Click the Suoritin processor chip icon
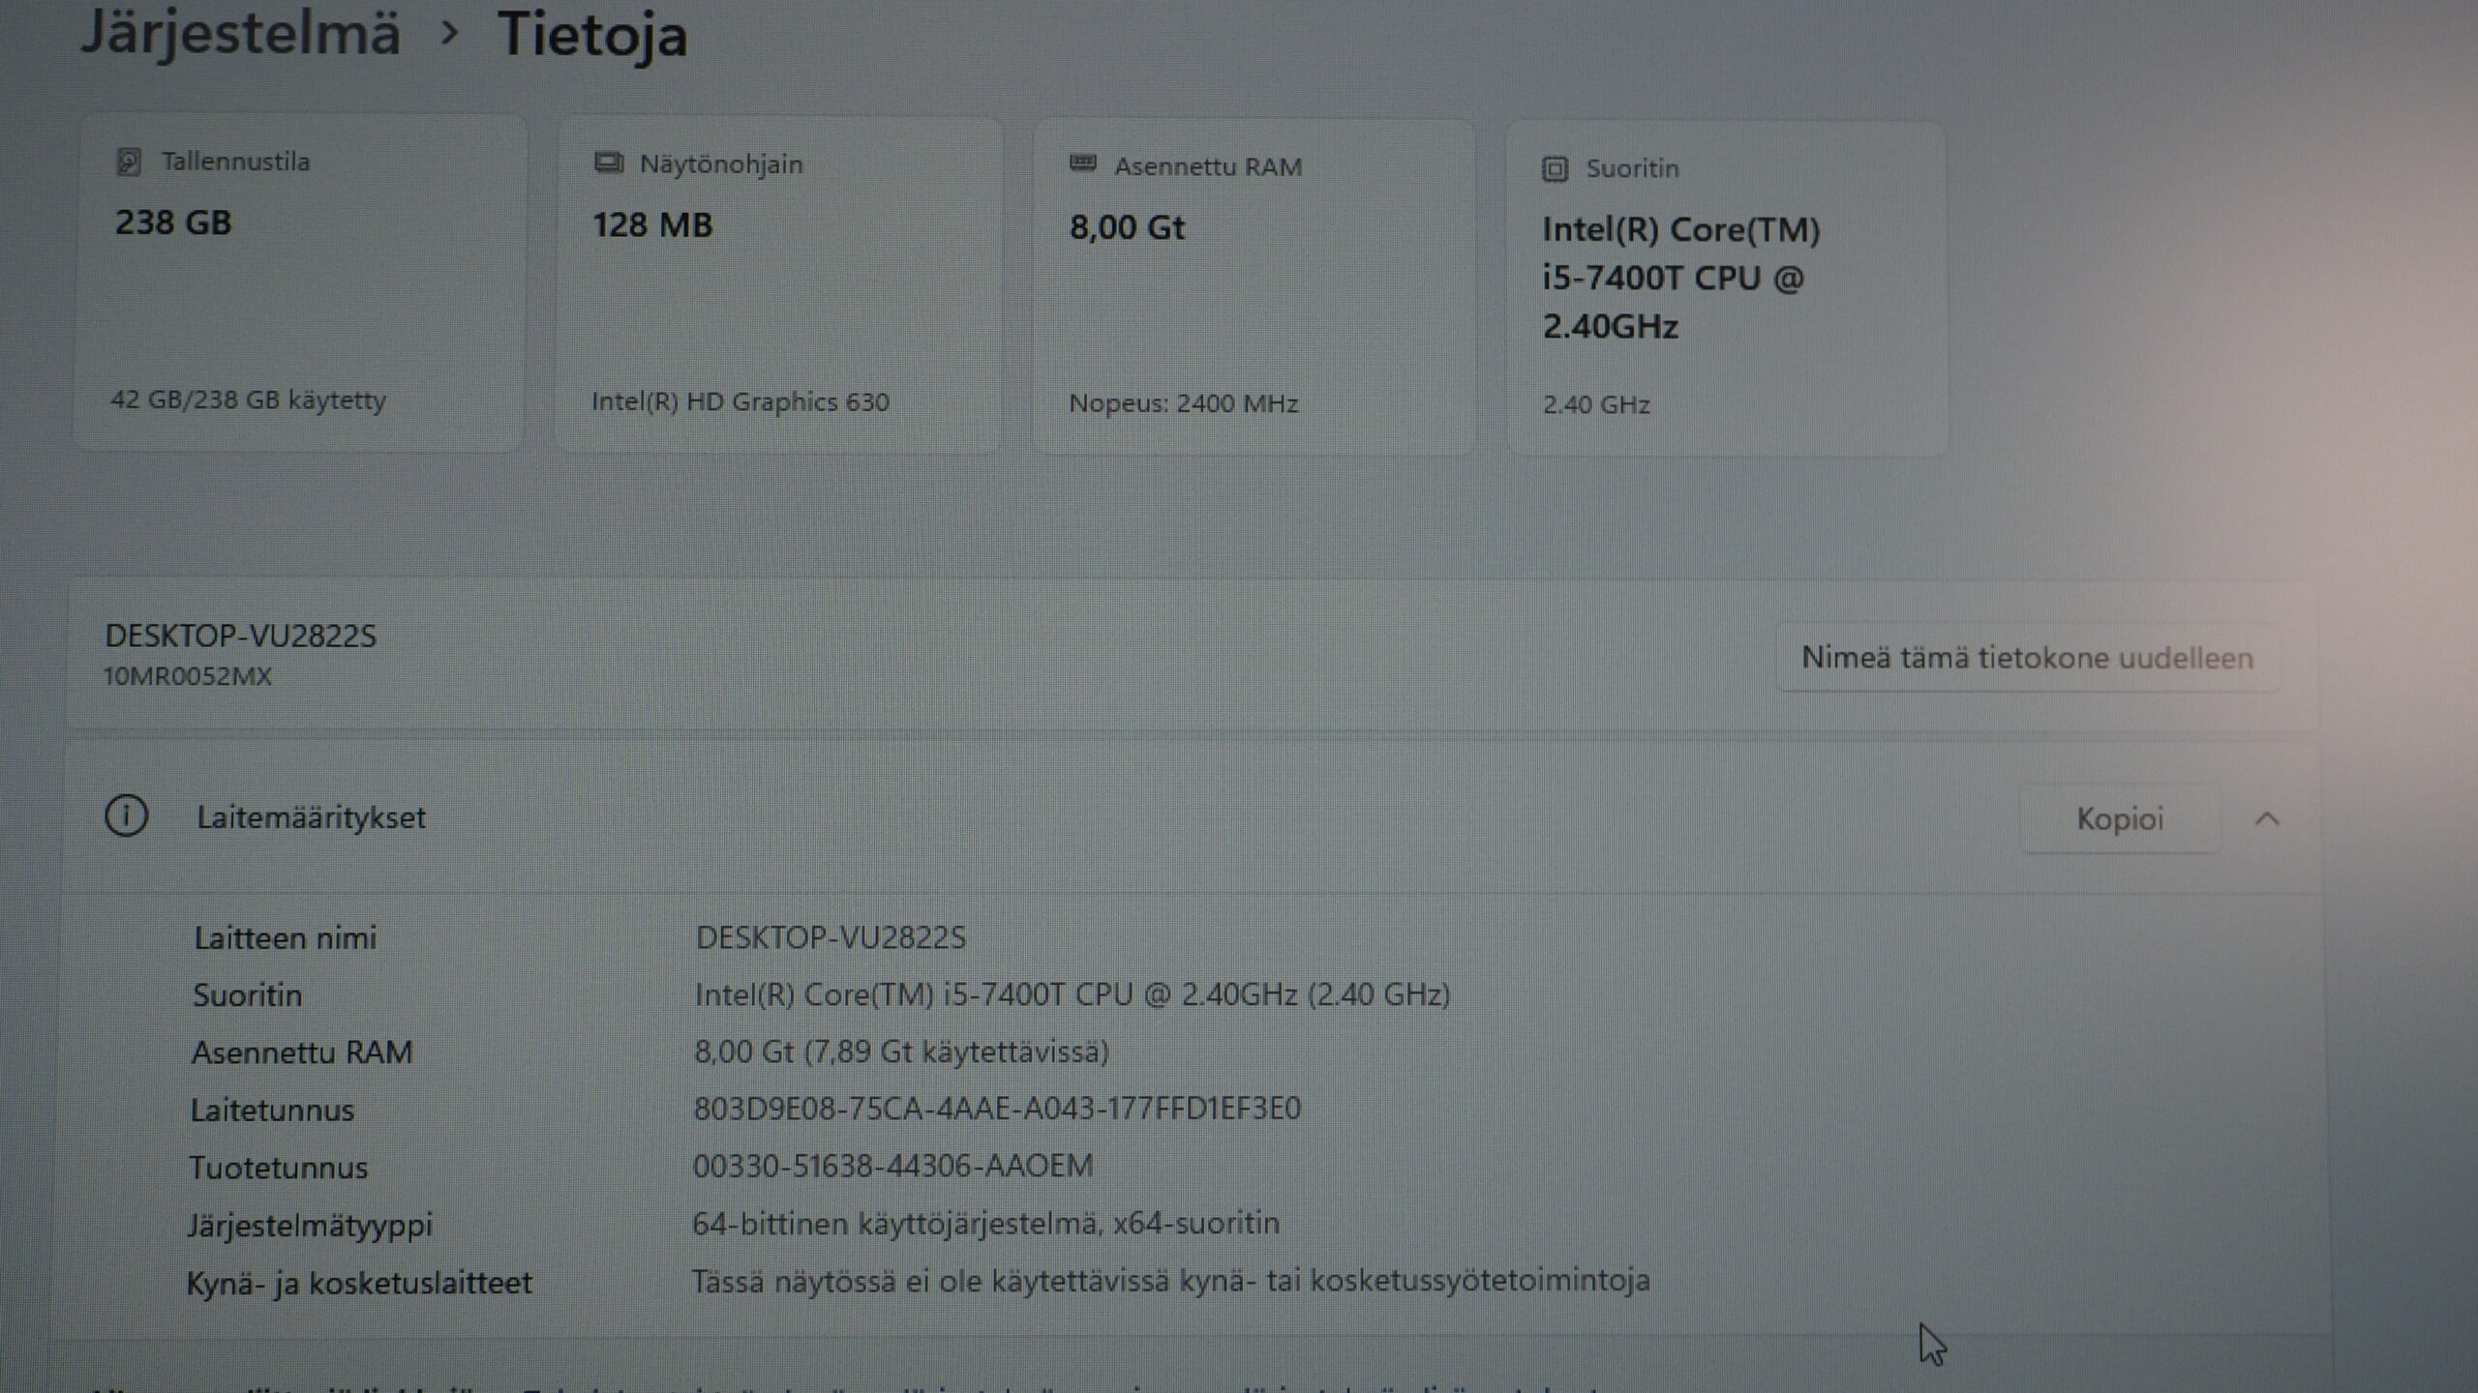Viewport: 2478px width, 1393px height. [1555, 169]
